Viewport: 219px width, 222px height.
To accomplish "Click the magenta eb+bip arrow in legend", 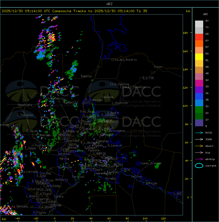I will pos(199,159).
